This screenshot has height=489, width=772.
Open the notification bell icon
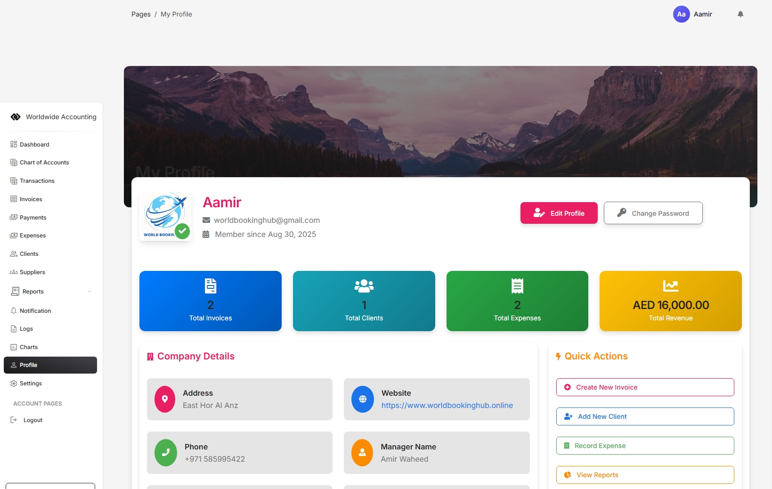(740, 14)
